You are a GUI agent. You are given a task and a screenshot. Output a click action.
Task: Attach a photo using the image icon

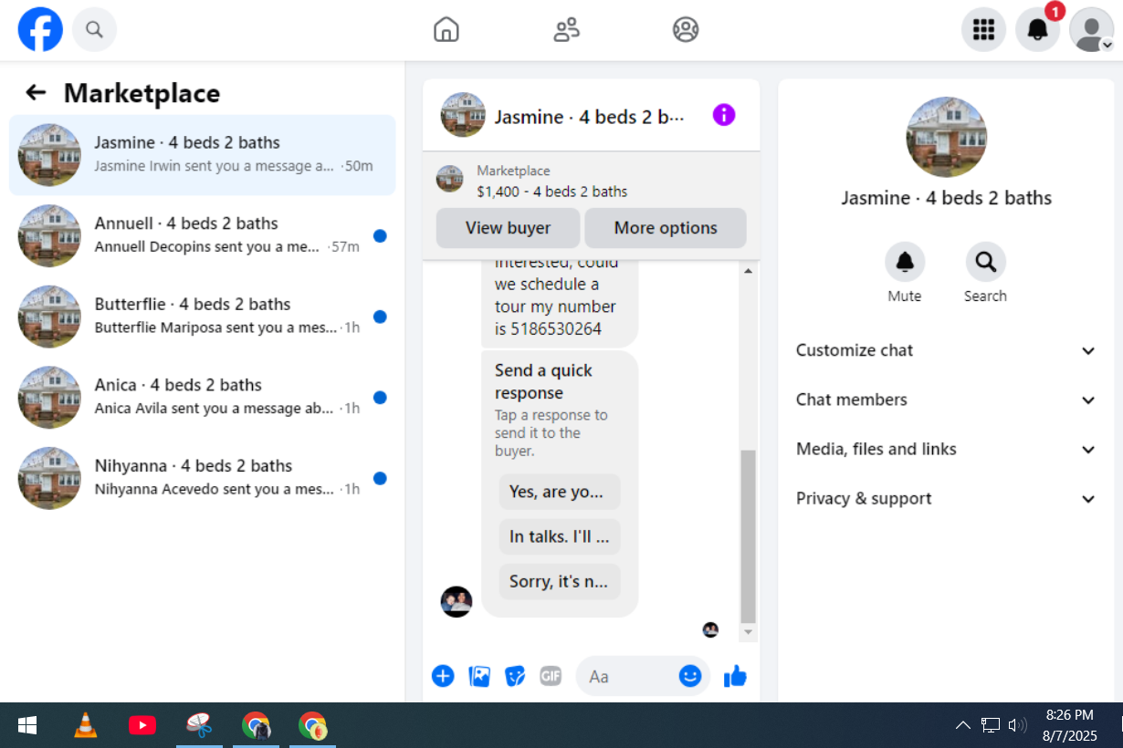click(479, 676)
